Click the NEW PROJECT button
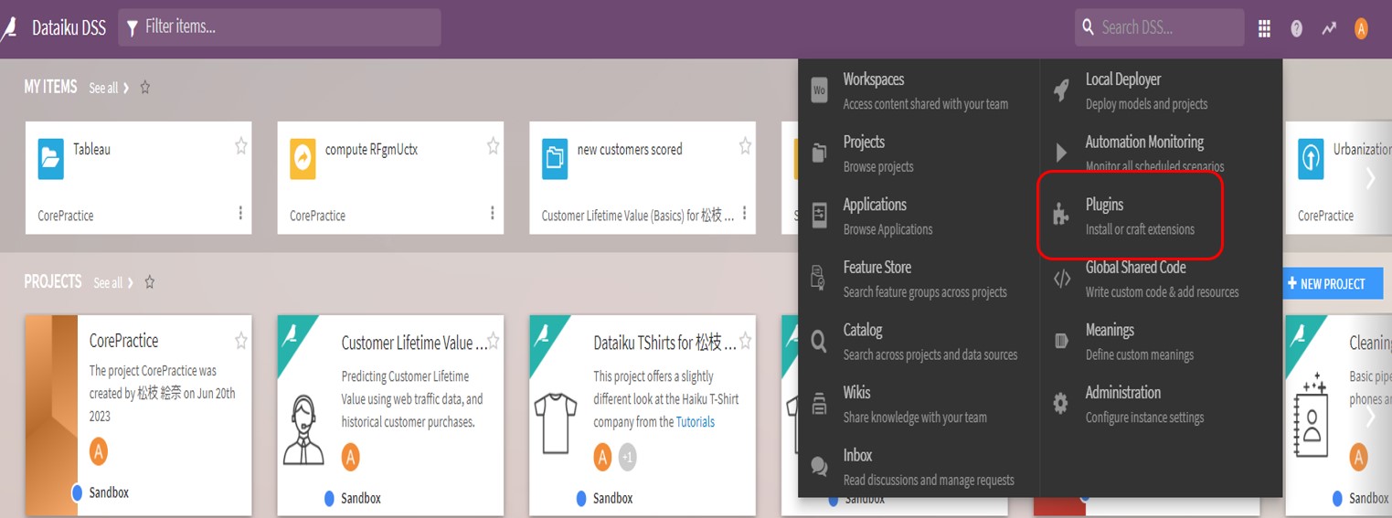 pyautogui.click(x=1332, y=283)
